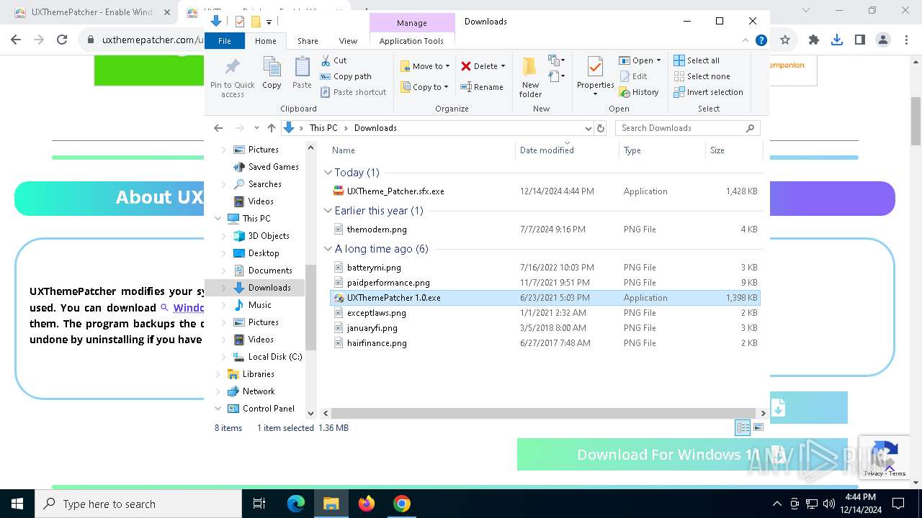The image size is (922, 518).
Task: Click Chrome extensions puzzle icon
Action: 813,40
